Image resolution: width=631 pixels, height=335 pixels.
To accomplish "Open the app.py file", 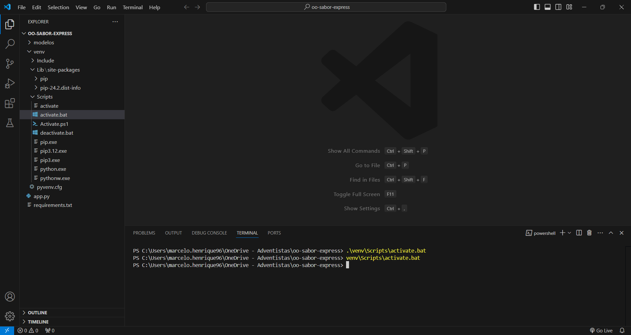I will [x=72, y=196].
